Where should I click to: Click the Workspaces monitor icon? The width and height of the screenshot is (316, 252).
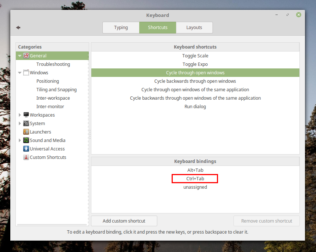tap(26, 115)
